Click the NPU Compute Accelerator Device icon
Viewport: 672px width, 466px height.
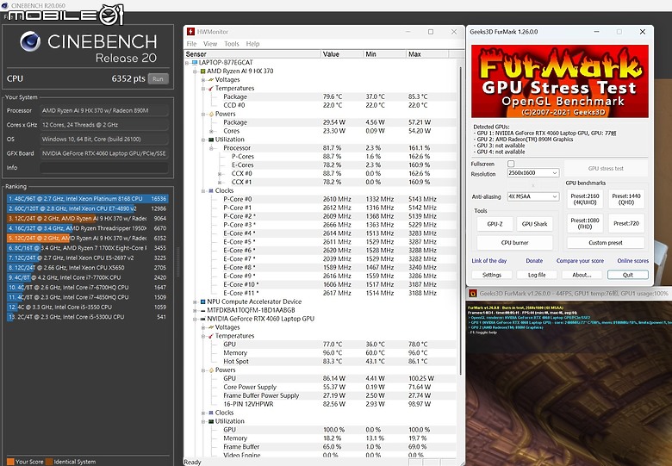click(203, 301)
